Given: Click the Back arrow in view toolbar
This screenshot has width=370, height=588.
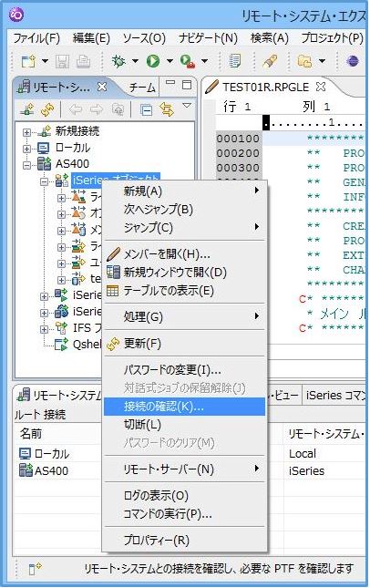Looking at the screenshot, I should 77,109.
